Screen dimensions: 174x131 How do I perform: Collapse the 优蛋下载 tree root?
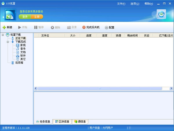[x=3, y=35]
